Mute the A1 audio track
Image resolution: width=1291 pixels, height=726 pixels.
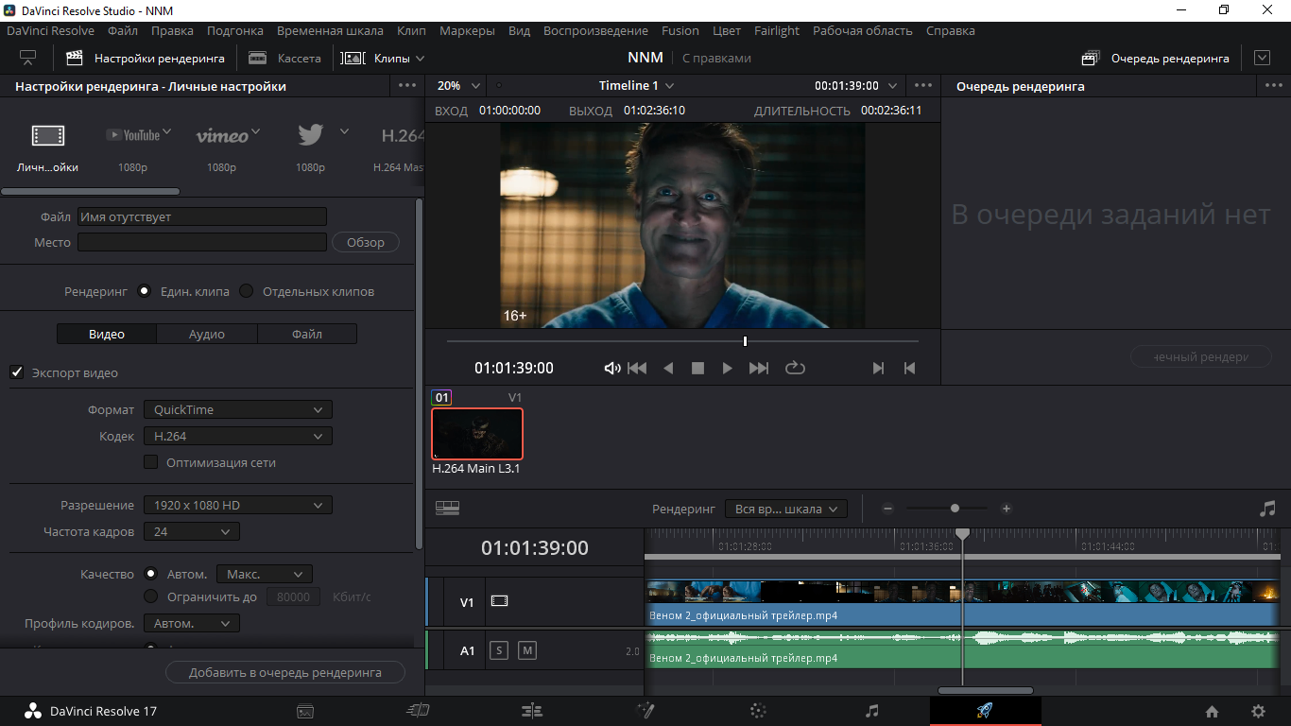[527, 650]
